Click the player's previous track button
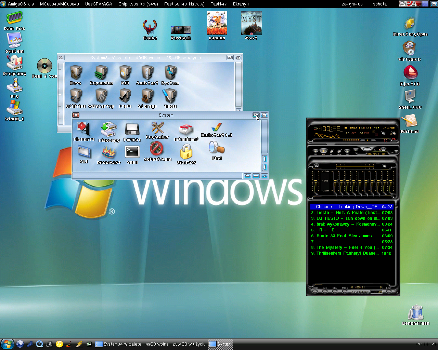This screenshot has height=350, width=438. click(x=315, y=151)
